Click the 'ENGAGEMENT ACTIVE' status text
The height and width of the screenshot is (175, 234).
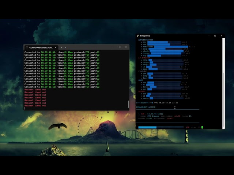(146, 107)
